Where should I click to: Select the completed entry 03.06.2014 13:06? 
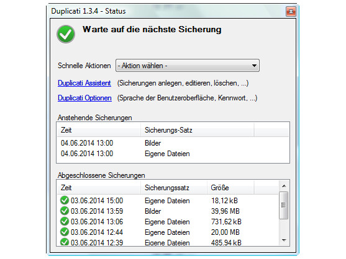click(x=168, y=222)
